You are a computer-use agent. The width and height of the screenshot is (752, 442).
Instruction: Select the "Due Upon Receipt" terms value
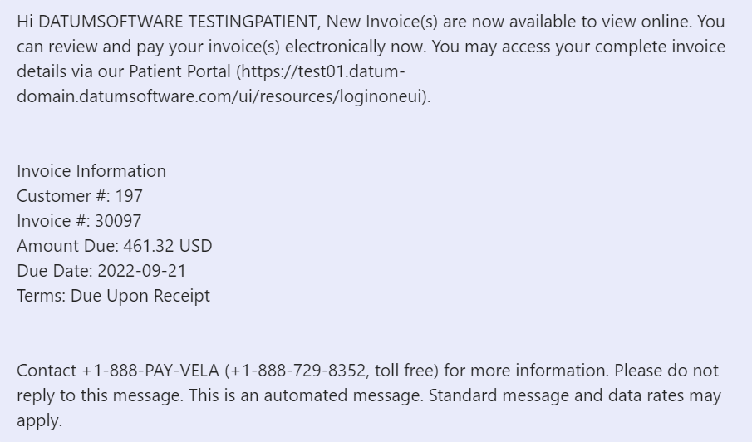tap(140, 296)
